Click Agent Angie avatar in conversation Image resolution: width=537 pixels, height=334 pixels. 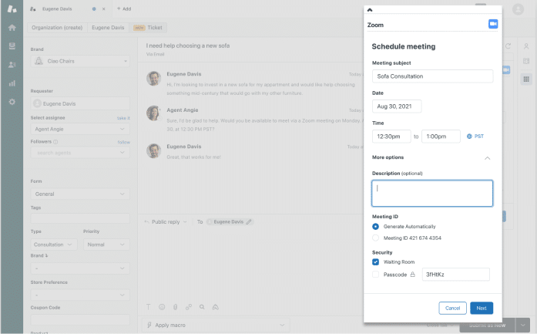pos(154,113)
